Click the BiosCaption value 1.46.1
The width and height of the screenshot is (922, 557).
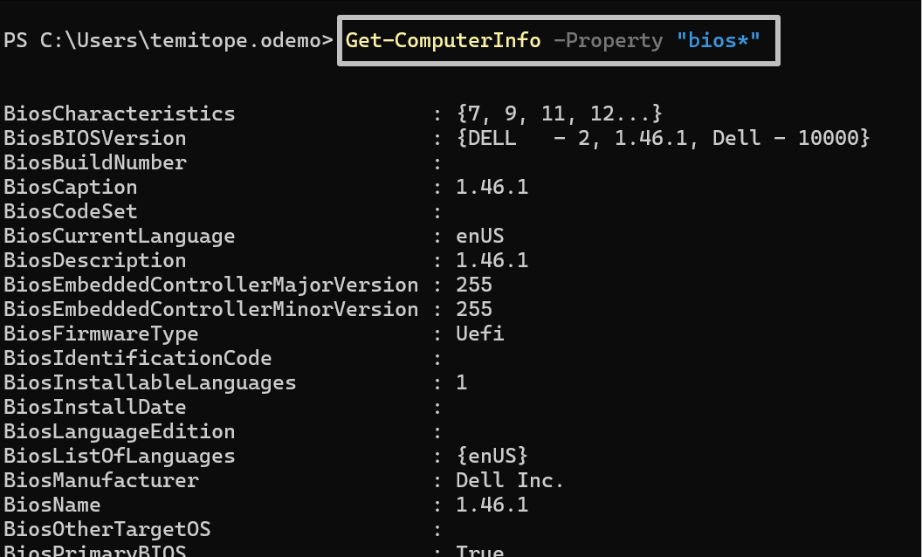click(x=492, y=187)
